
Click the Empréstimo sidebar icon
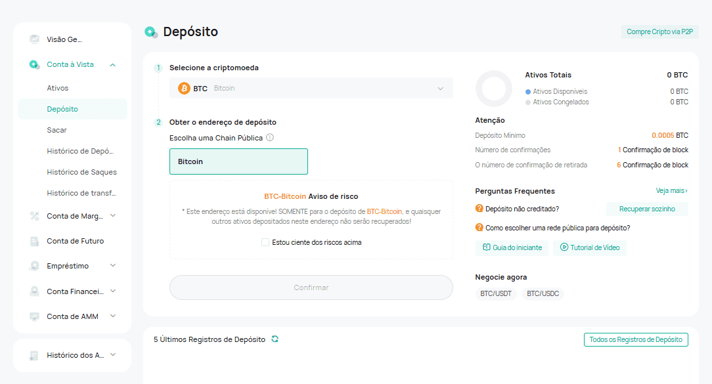35,266
